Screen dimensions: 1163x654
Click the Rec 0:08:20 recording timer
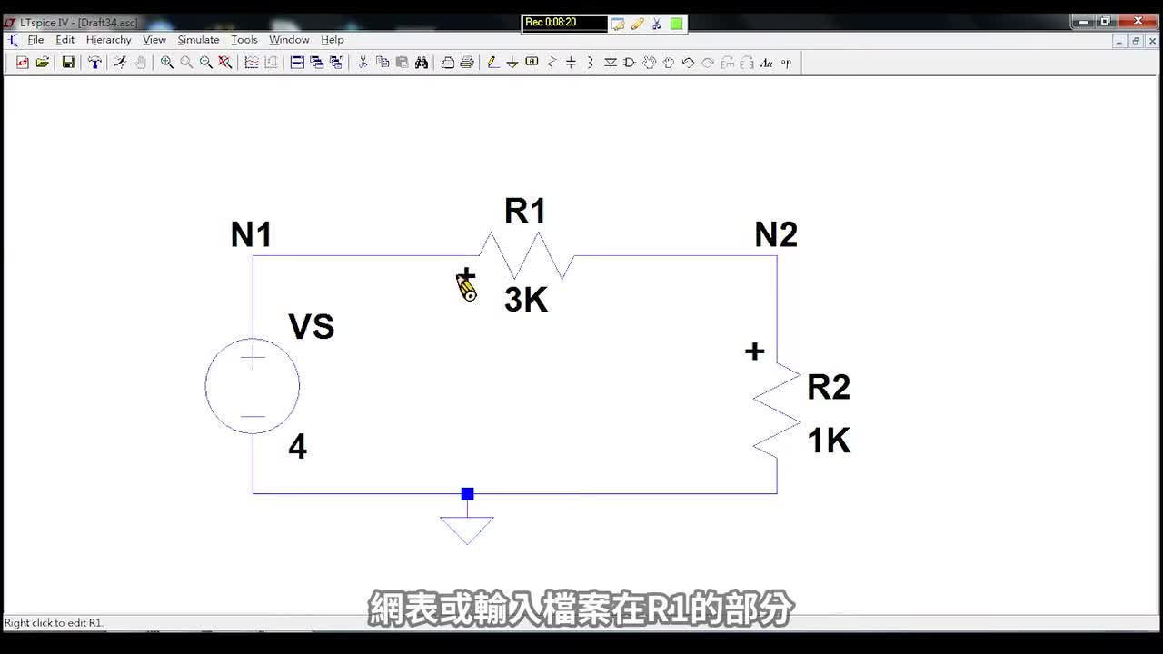tap(564, 23)
